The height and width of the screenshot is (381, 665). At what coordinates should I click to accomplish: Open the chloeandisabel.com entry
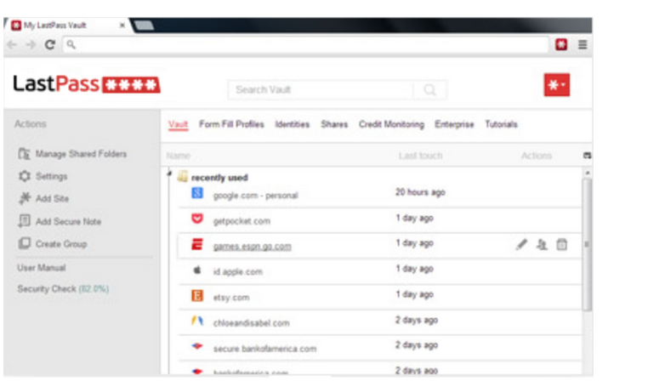(252, 323)
